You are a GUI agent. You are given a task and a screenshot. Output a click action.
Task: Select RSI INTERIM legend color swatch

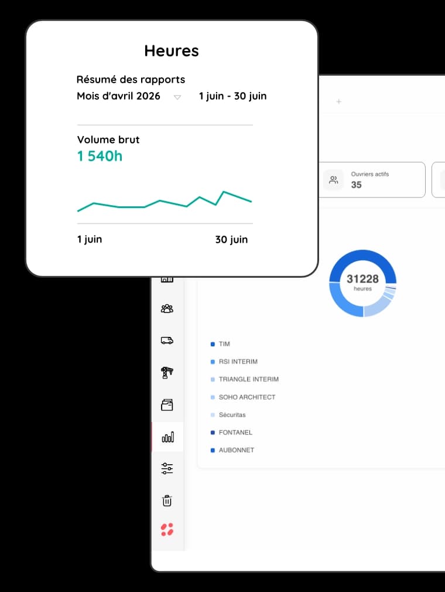point(213,362)
